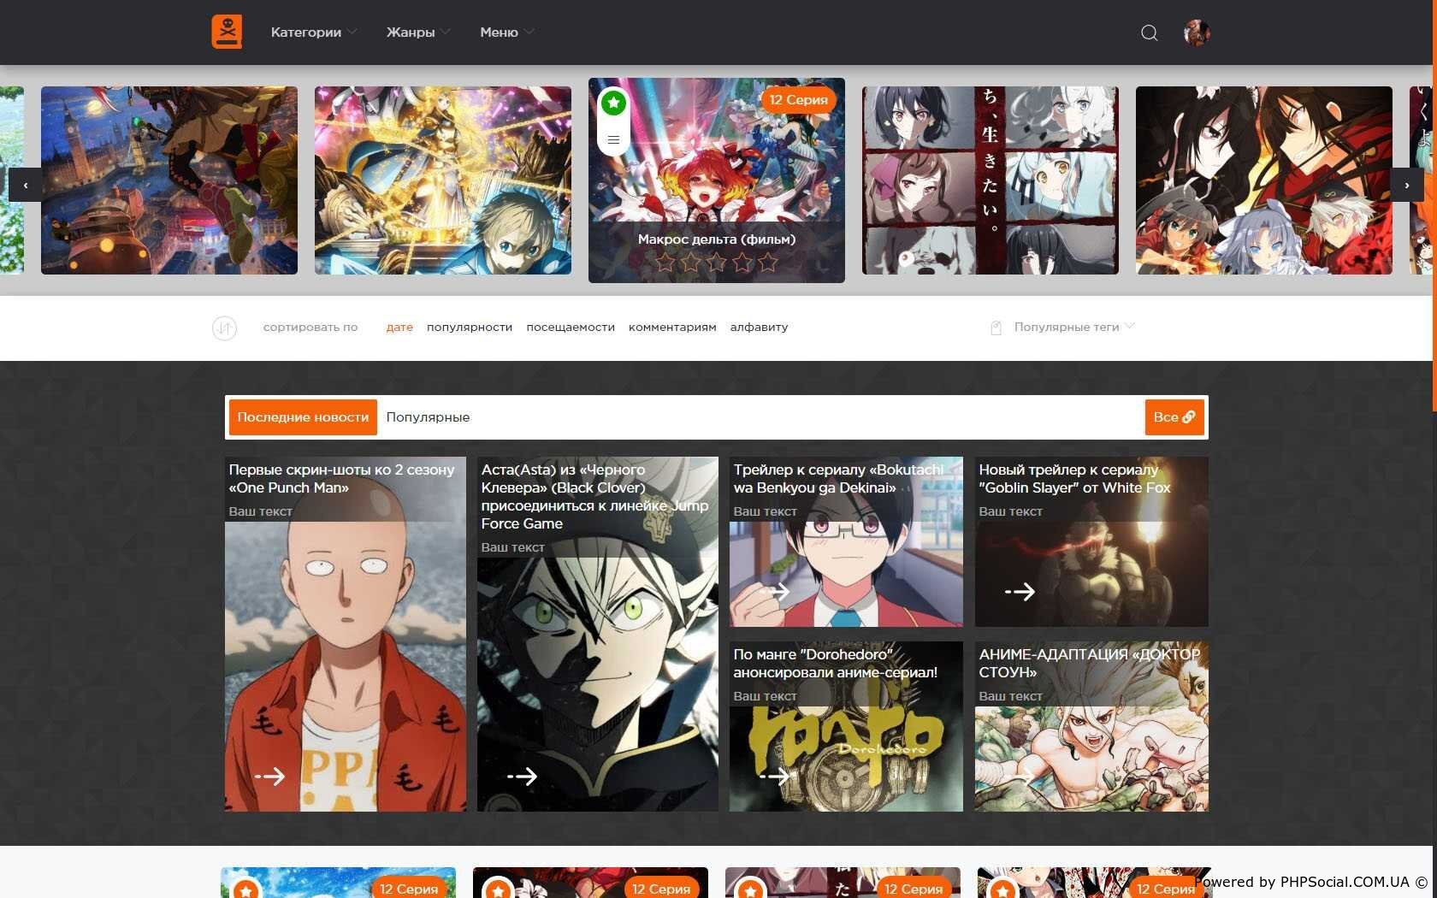This screenshot has width=1437, height=898.
Task: Click the arrow on the Goblin Slayer news card
Action: (1020, 592)
